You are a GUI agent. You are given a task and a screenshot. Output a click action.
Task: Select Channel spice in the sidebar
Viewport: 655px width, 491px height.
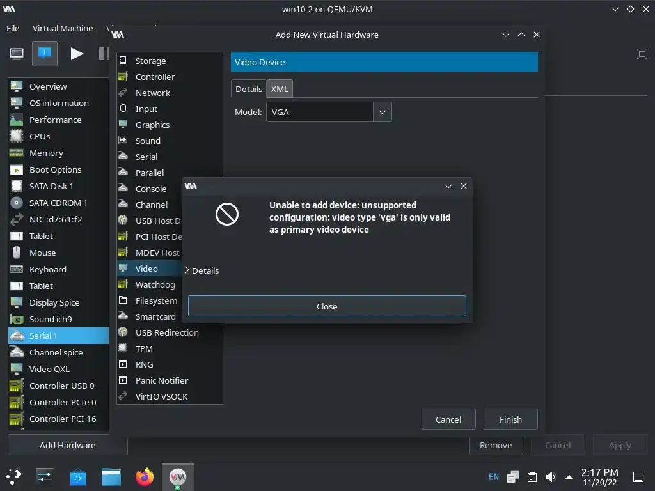pyautogui.click(x=58, y=352)
